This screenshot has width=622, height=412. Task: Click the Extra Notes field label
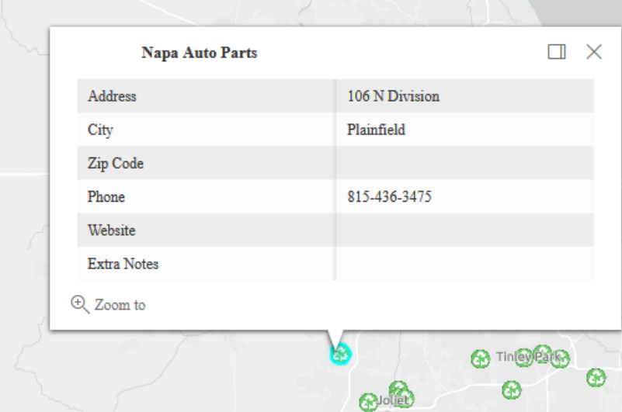point(123,264)
